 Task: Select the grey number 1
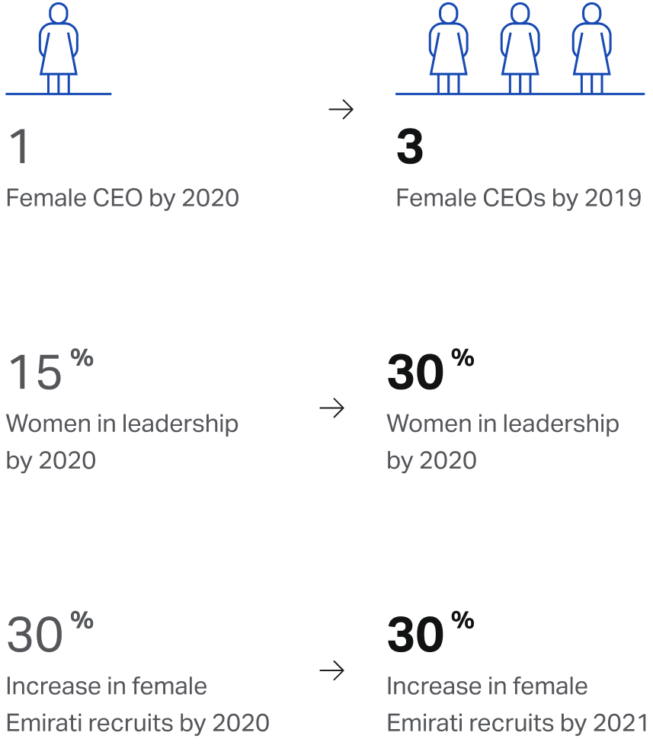pyautogui.click(x=19, y=146)
